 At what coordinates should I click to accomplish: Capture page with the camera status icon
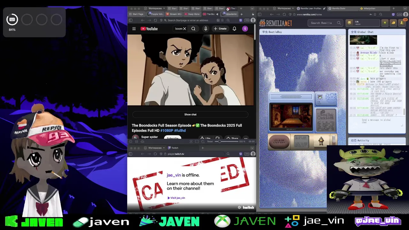191,142
